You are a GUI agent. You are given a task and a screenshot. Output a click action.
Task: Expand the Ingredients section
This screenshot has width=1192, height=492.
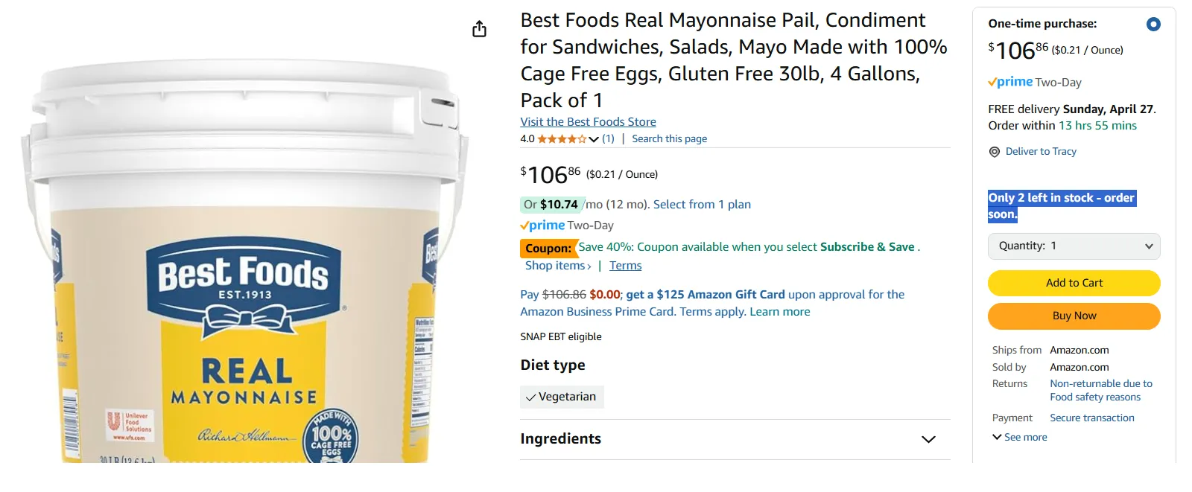(x=928, y=439)
